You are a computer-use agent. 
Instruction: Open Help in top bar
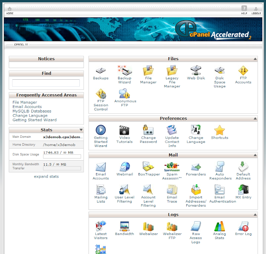point(244,10)
